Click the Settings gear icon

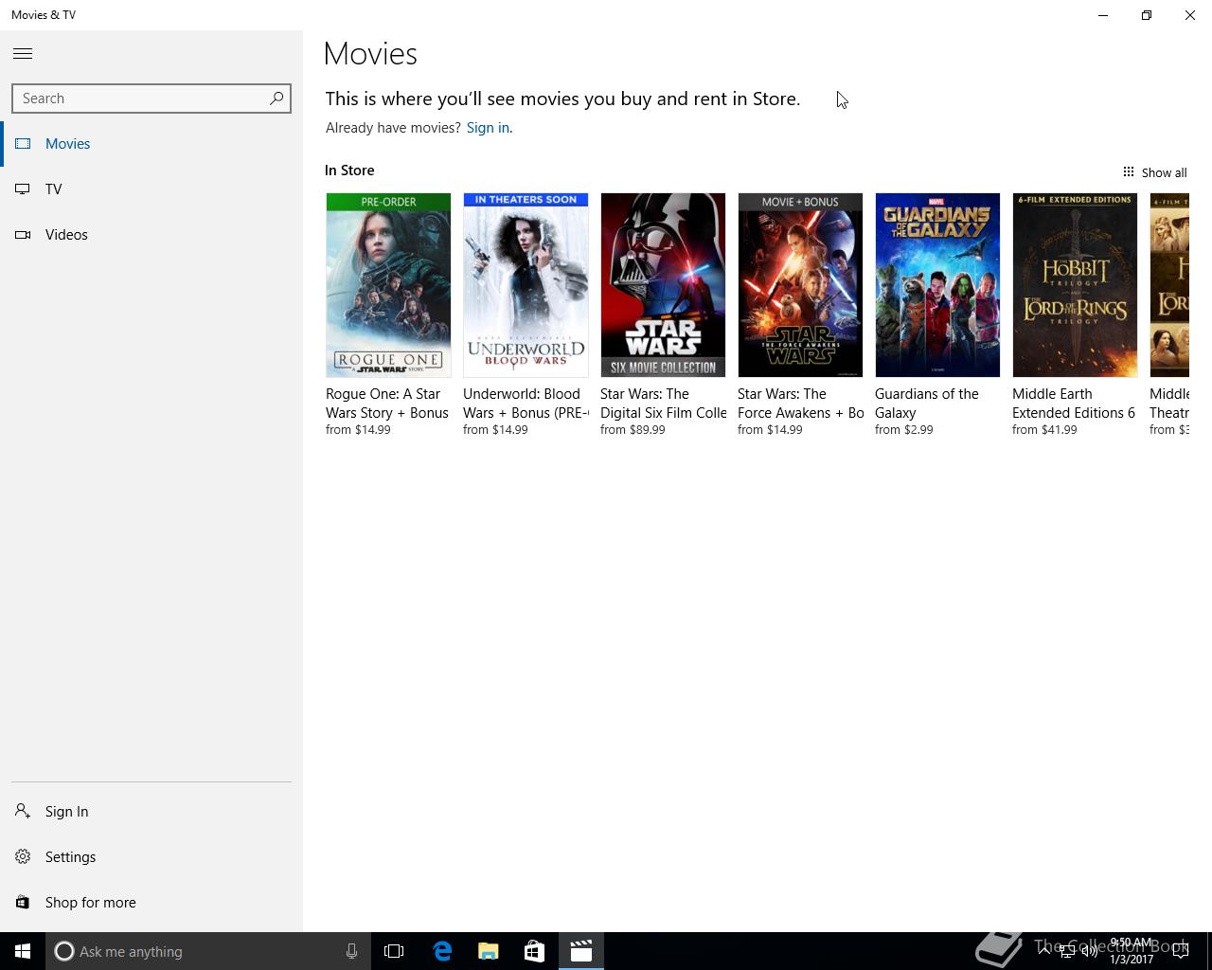pos(23,857)
